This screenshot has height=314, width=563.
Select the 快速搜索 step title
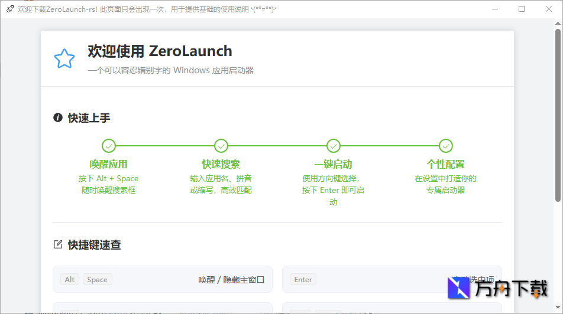[x=221, y=164]
